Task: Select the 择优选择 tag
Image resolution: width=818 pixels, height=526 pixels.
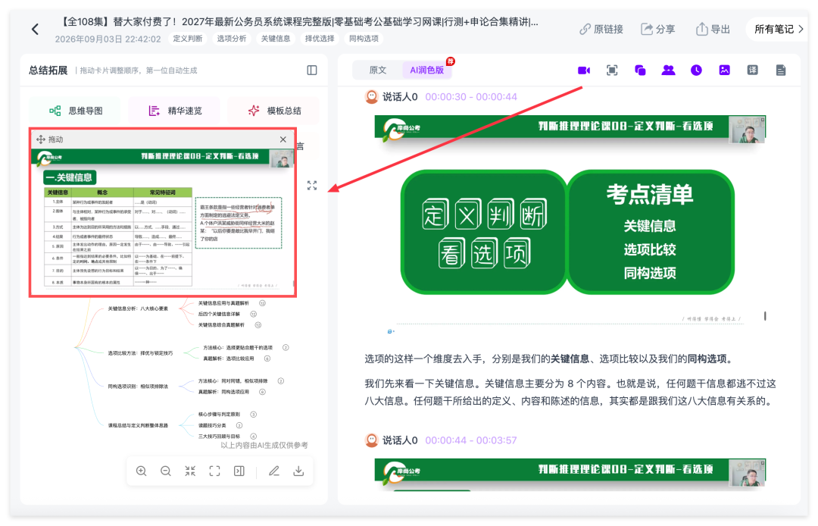Action: point(320,39)
